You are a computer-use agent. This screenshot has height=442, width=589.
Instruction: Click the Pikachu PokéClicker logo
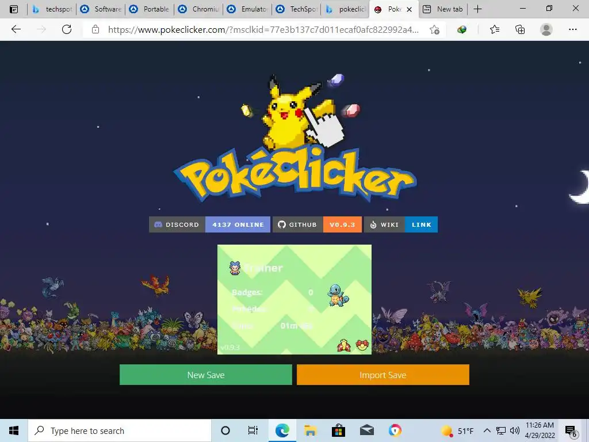pos(295,138)
